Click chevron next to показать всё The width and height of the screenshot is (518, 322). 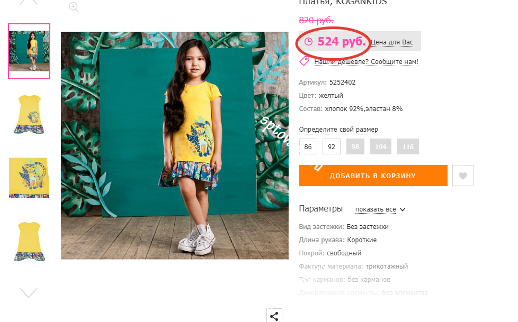click(403, 209)
